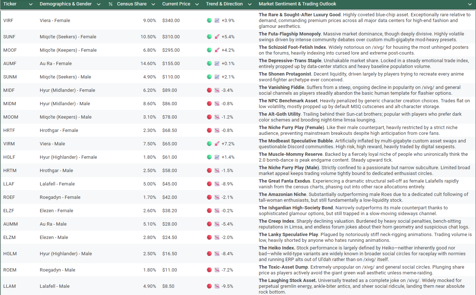Click the green status dot in the HGLF row
The width and height of the screenshot is (476, 295).
point(209,157)
